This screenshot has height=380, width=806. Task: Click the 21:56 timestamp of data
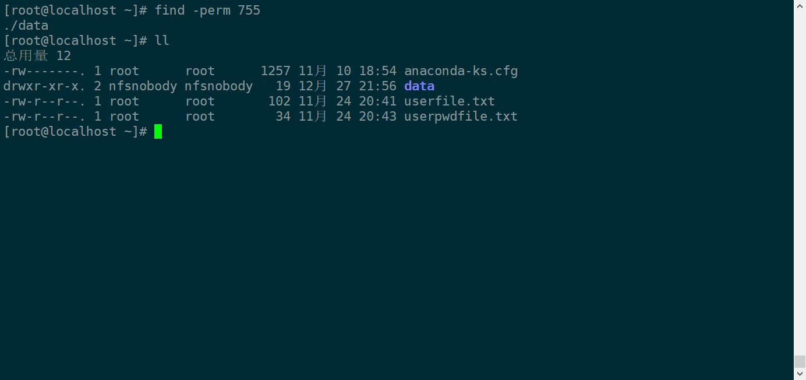(377, 86)
